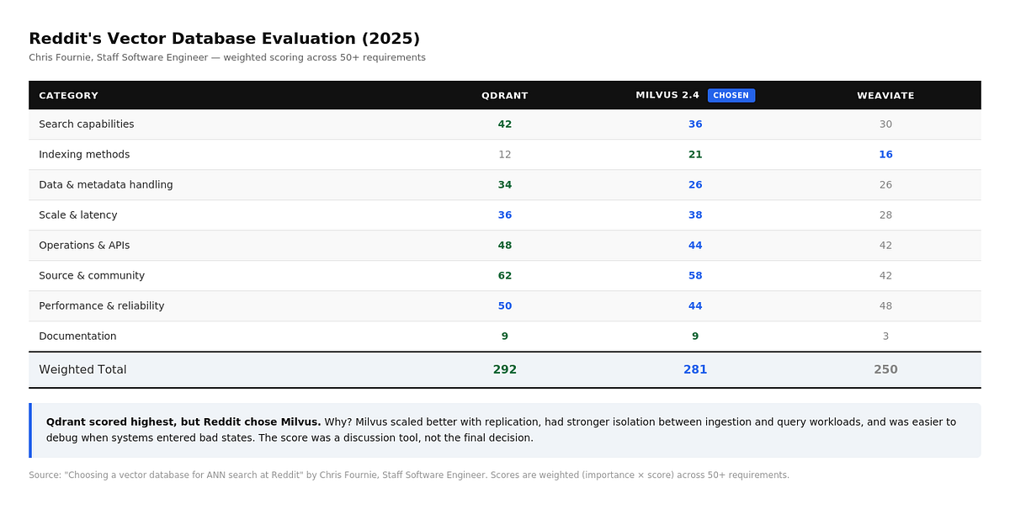The image size is (1010, 509).
Task: Click Milvus's weighted total of 281
Action: point(695,369)
